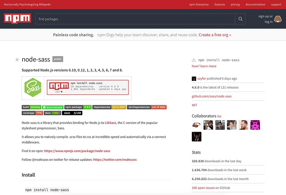
Task: Open the fourth collaborator avatar with glasses
Action: point(232,125)
